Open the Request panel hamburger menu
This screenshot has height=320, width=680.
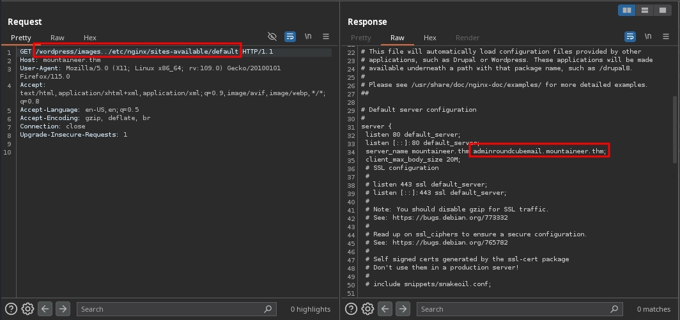(326, 37)
